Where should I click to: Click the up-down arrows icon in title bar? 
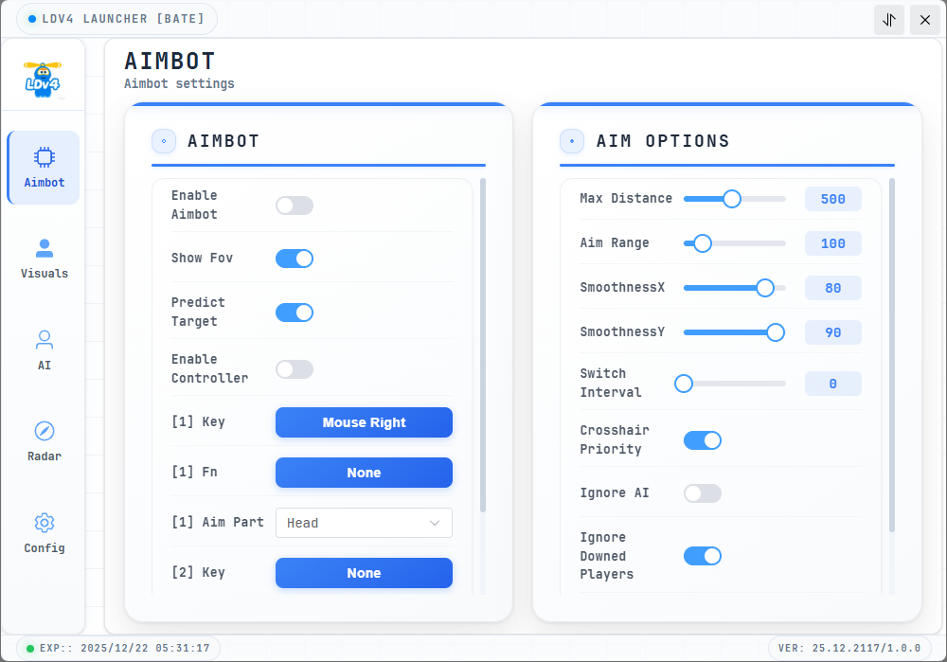point(888,20)
